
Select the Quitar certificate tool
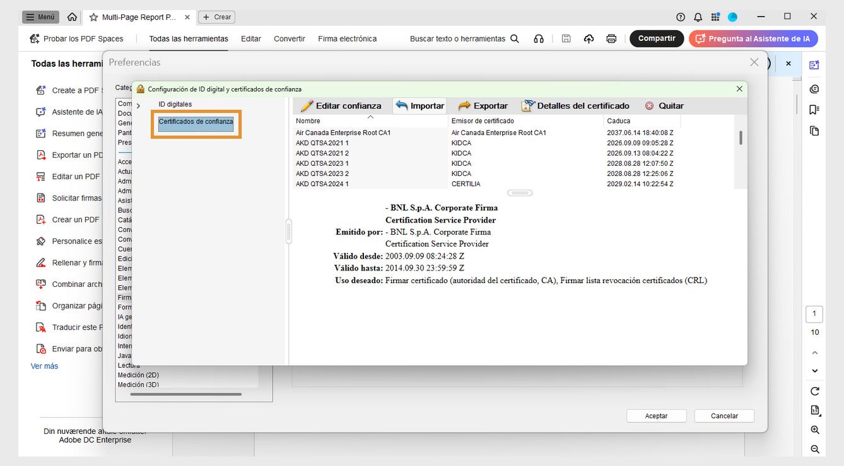tap(664, 105)
